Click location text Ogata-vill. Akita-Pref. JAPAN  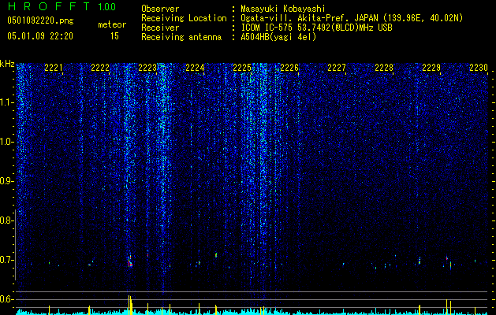(309, 18)
